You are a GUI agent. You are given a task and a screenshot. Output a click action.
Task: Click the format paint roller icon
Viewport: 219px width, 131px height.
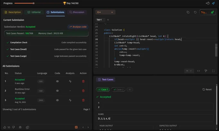pyautogui.click(x=206, y=71)
